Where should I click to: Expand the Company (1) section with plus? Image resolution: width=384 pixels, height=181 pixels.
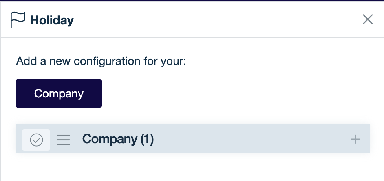click(355, 140)
